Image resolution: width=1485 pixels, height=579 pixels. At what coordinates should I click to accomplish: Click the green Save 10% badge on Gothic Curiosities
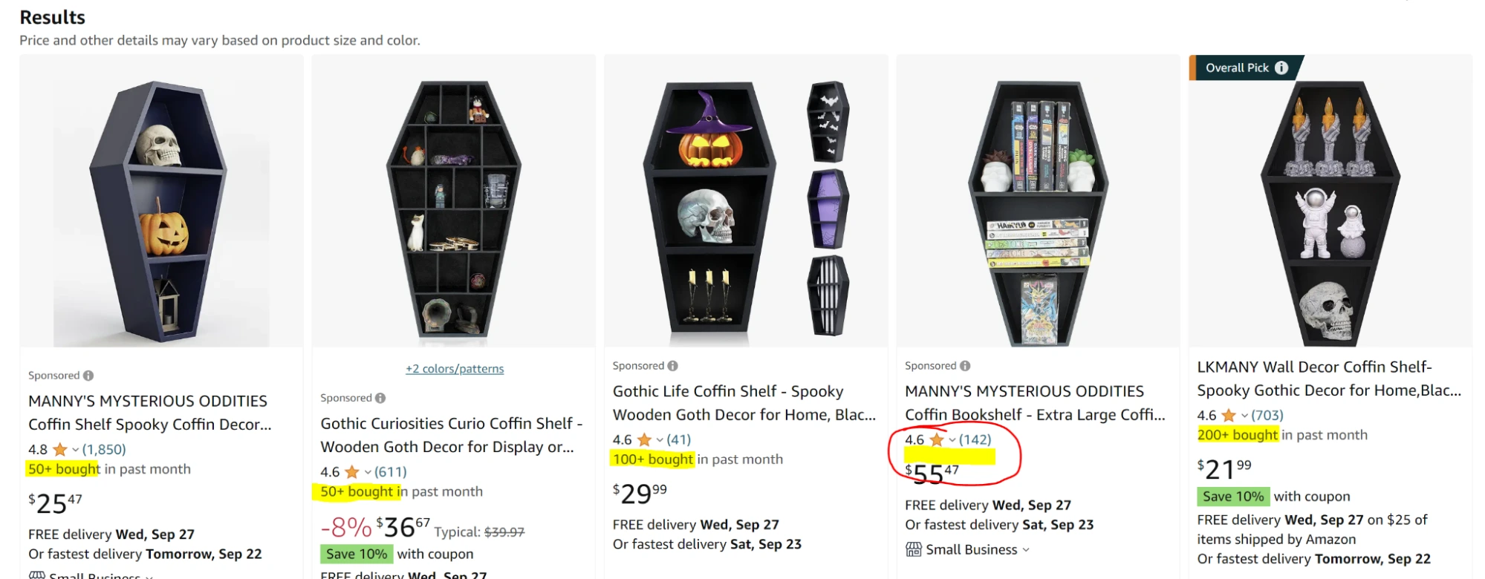355,554
